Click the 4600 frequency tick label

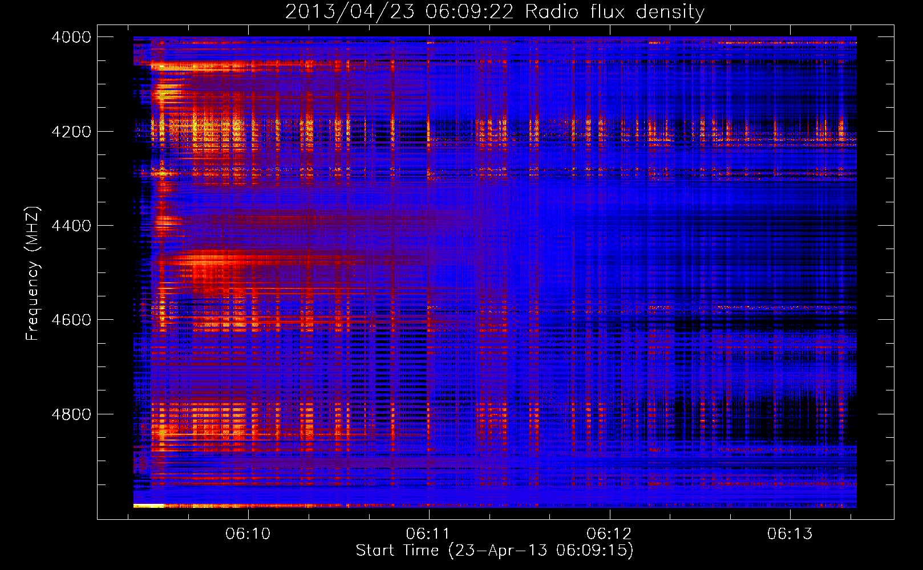coord(71,320)
